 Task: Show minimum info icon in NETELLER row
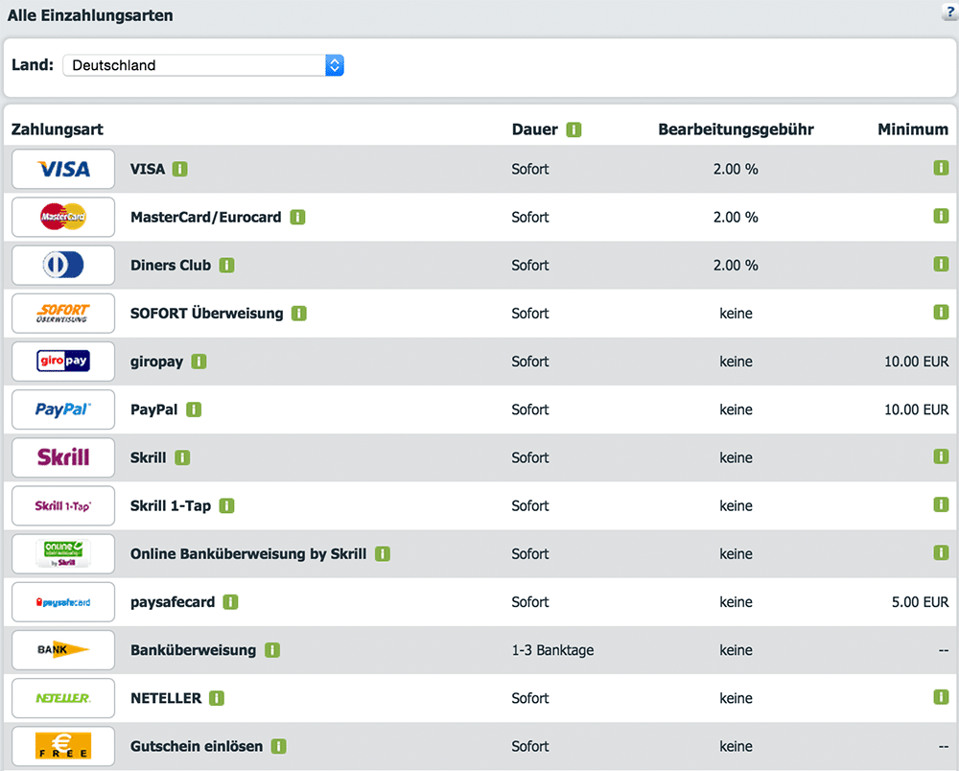(x=941, y=697)
